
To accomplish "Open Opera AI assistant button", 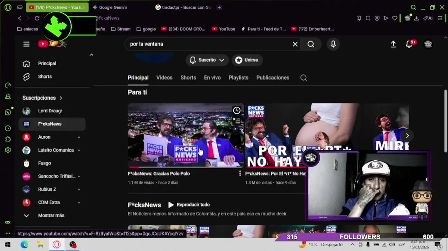I will pos(428,18).
